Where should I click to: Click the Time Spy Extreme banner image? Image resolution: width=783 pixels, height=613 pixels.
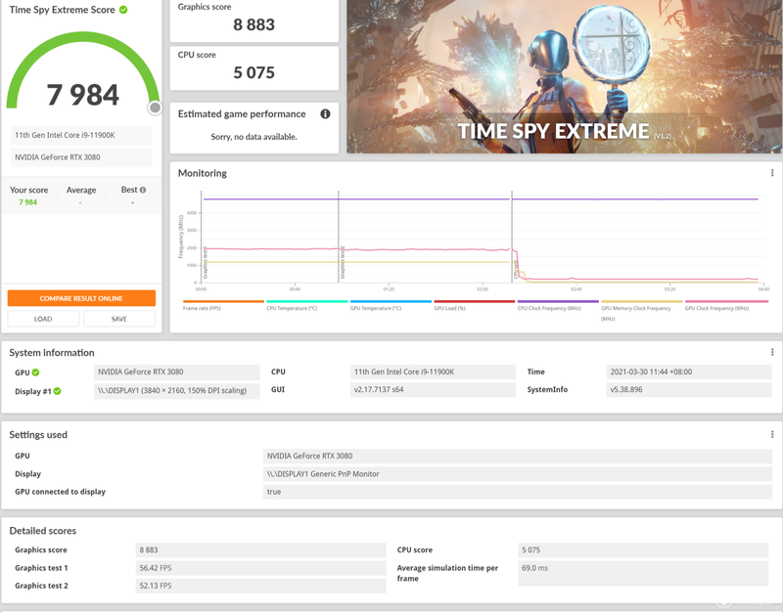[x=565, y=76]
